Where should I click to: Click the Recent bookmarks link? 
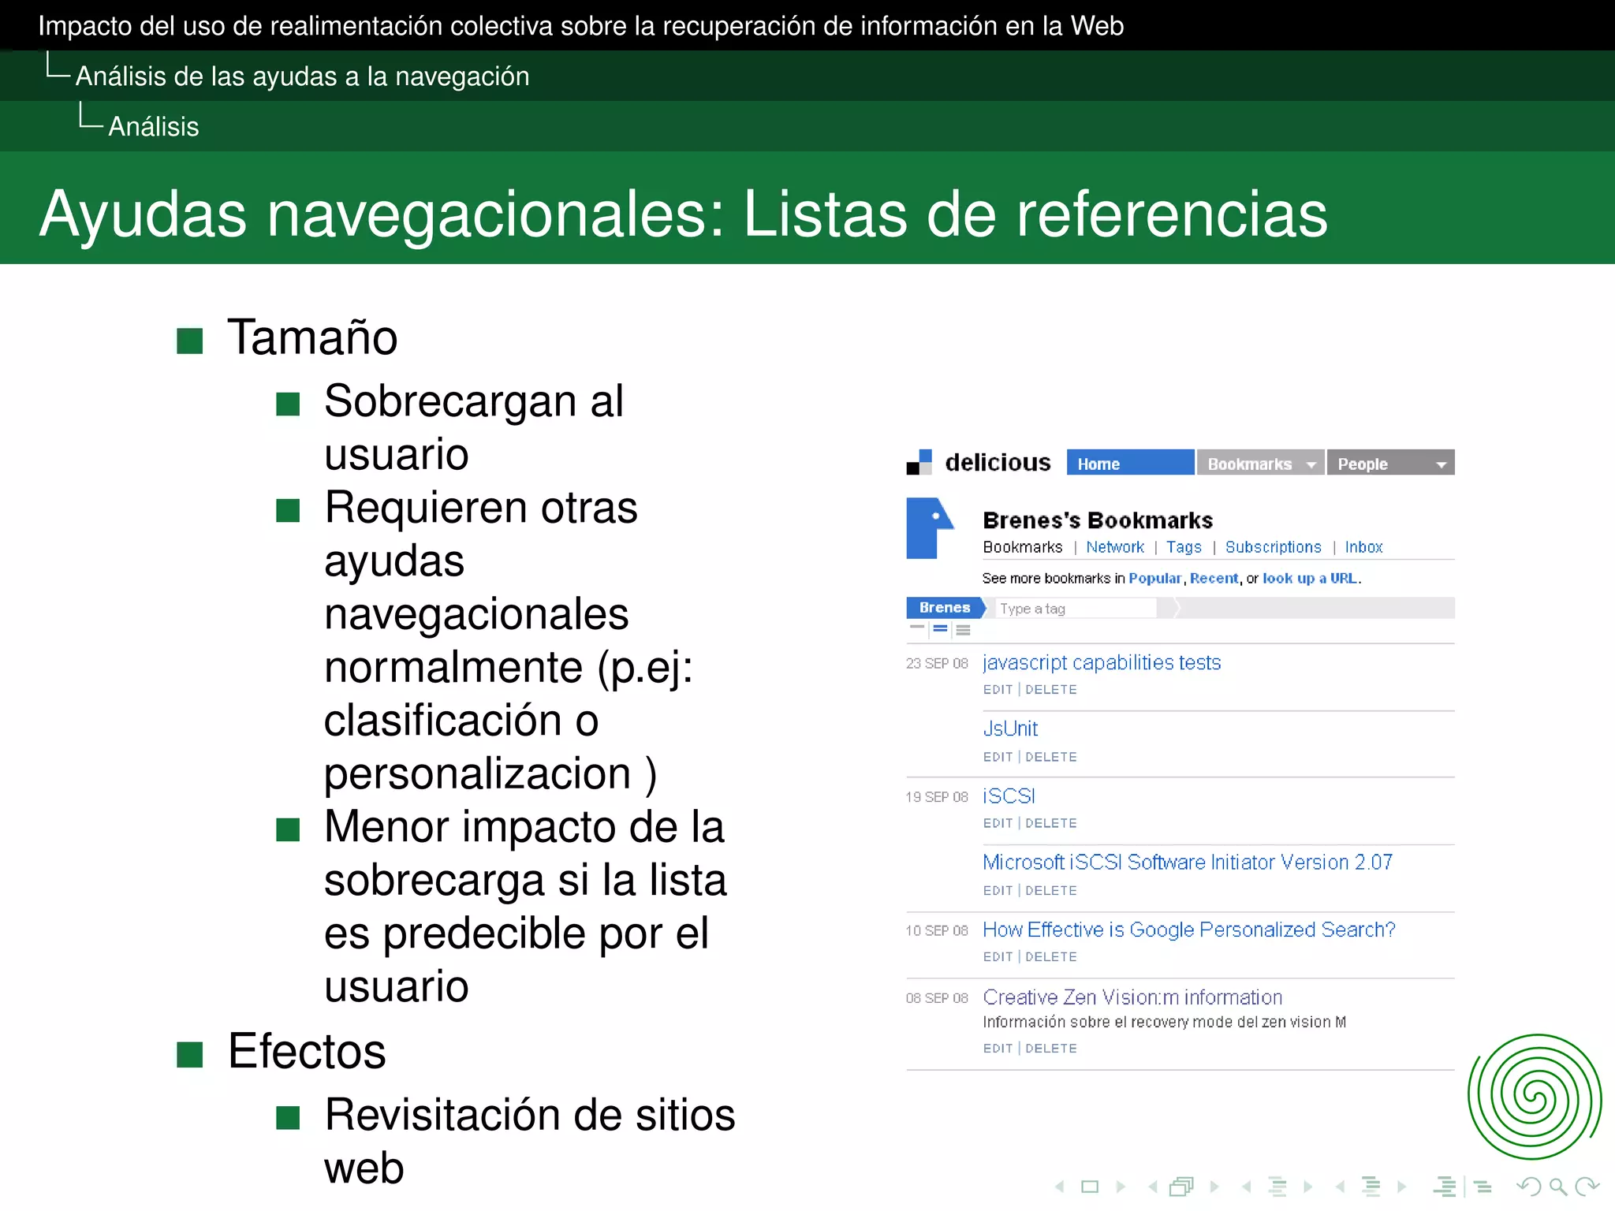[1214, 578]
